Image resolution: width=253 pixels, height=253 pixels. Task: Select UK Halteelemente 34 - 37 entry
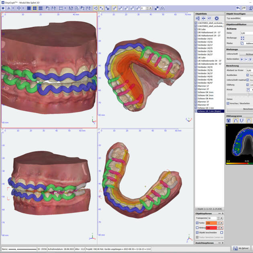click(x=210, y=61)
